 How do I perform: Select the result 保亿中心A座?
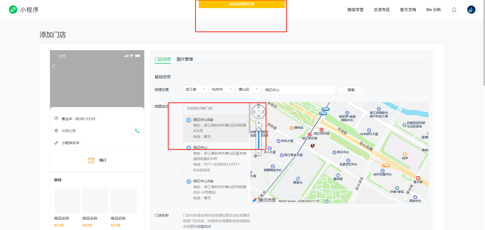(216, 189)
